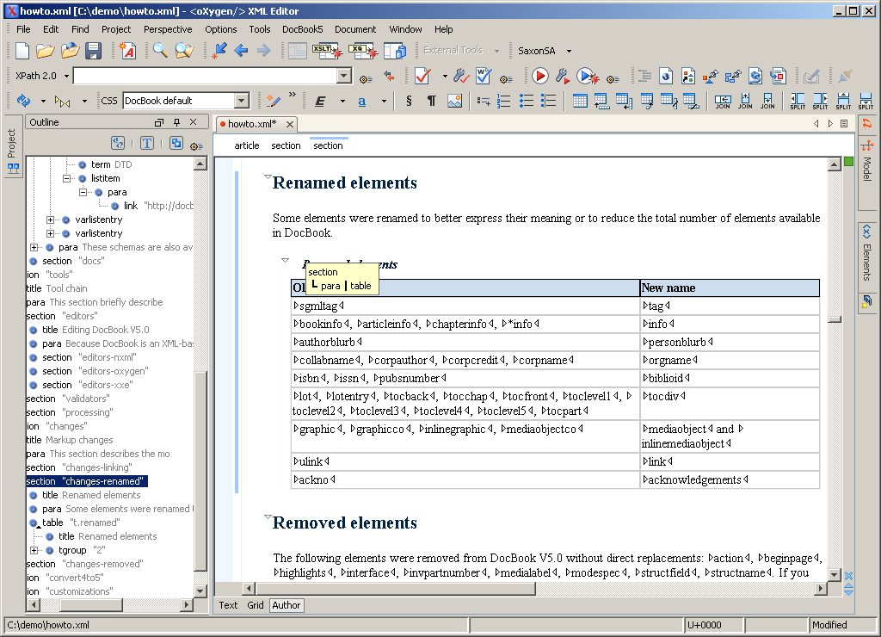Open the XSLT debugger perspective icon
Image resolution: width=881 pixels, height=637 pixels.
click(325, 50)
